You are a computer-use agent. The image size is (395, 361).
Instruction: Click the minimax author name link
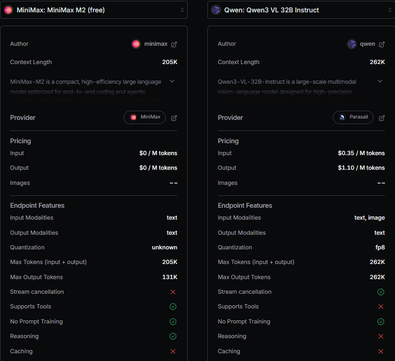(x=156, y=44)
